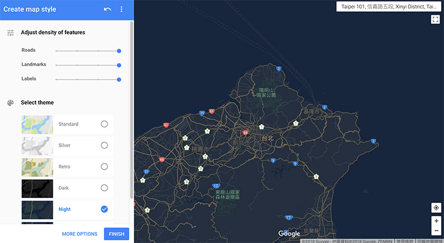Click the blue 7乙 highway shield
Screen dimensions: 444x243
point(216,186)
